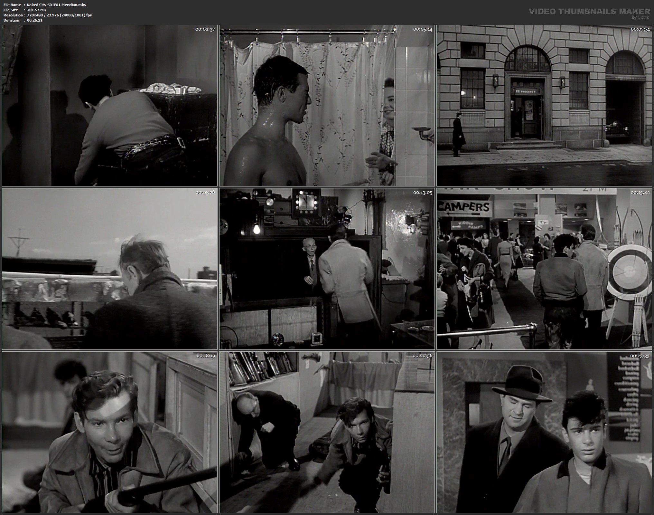Click the rooftop thumbnail at 00:10:28
The width and height of the screenshot is (654, 515).
(x=109, y=269)
